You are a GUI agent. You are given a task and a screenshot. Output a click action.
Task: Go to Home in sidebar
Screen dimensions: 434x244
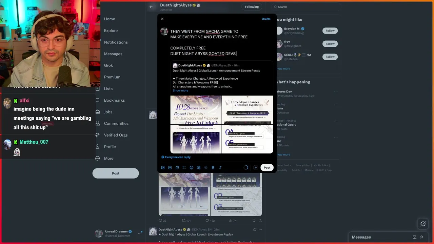[110, 19]
